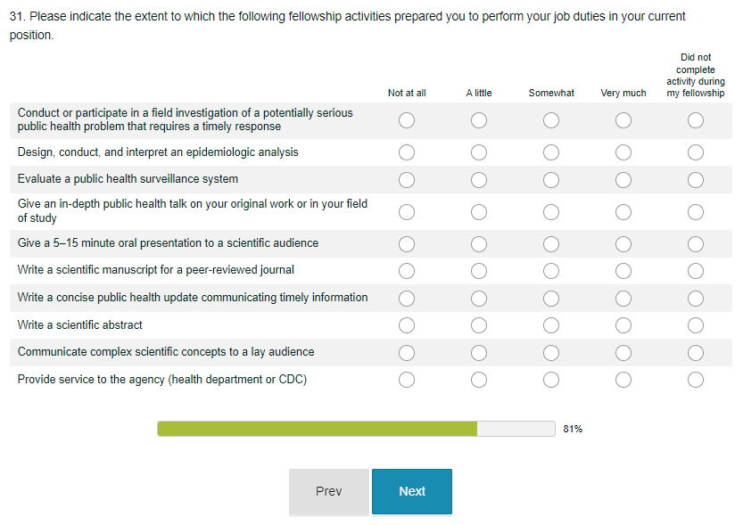
Task: Select 'Somewhat' for writing a scientific abstract
Action: point(551,325)
